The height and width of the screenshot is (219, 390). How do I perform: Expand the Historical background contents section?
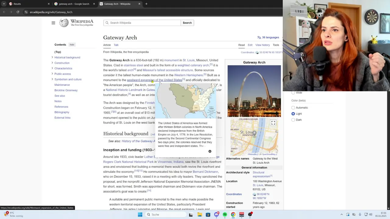coord(52,57)
